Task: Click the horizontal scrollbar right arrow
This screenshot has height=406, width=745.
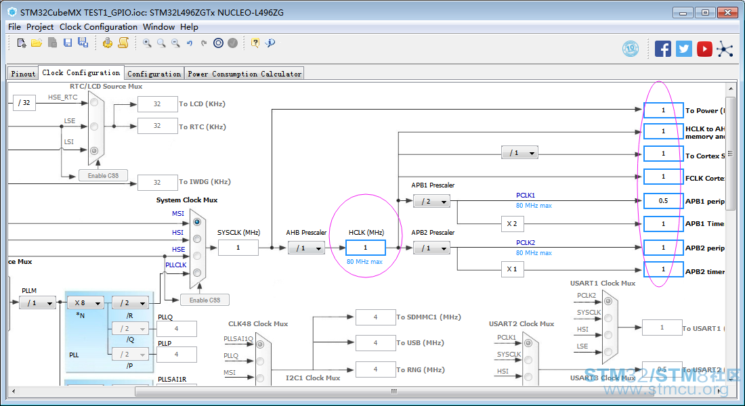Action: 719,391
